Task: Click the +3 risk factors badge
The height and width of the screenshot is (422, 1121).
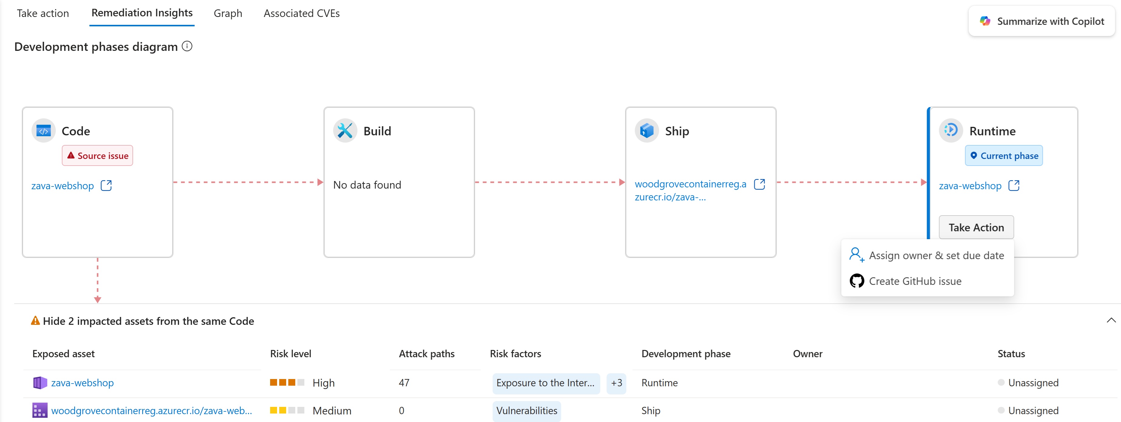Action: click(616, 383)
